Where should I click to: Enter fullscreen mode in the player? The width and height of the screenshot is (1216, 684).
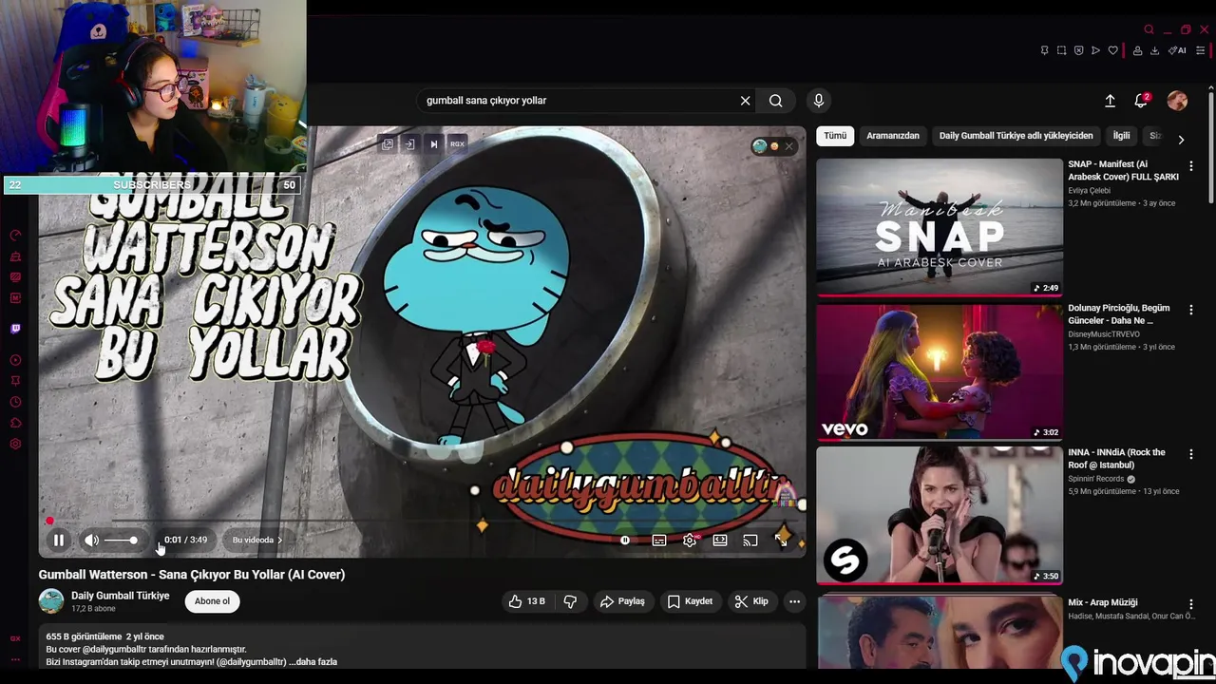pyautogui.click(x=781, y=540)
